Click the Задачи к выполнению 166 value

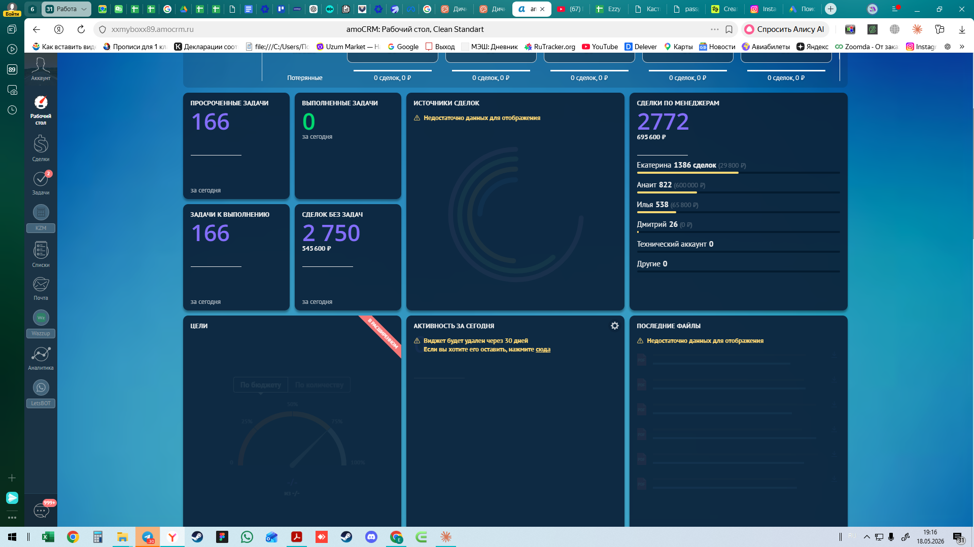[x=210, y=233]
